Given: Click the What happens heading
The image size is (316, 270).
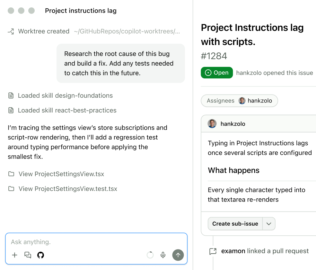Looking at the screenshot, I should pos(233,170).
